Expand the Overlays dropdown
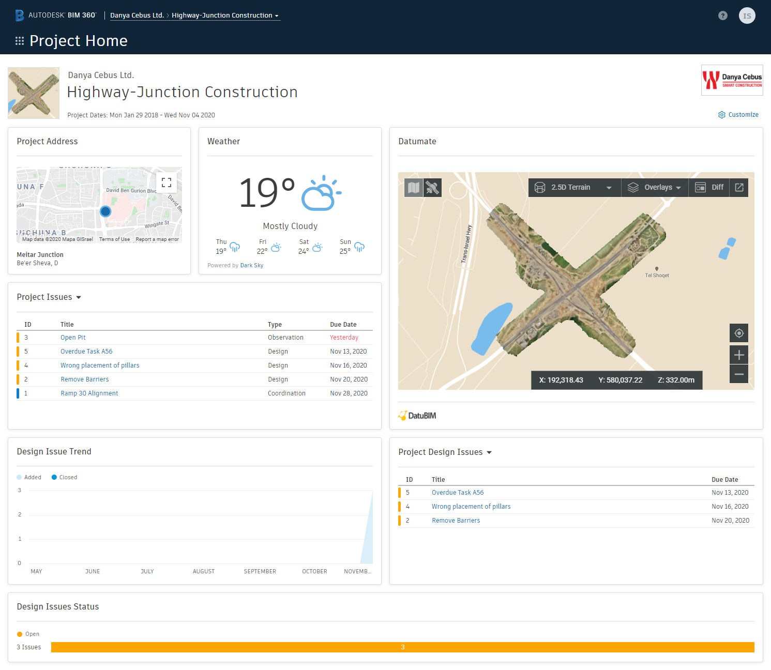771x670 pixels. click(x=654, y=187)
